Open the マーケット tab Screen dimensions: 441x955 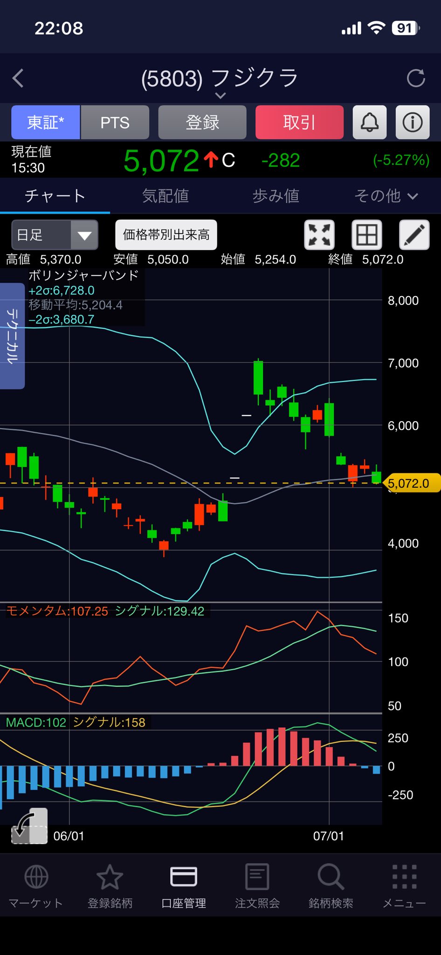36,886
